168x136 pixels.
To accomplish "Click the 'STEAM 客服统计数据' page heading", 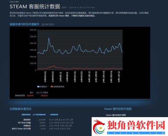I will [x=35, y=6].
